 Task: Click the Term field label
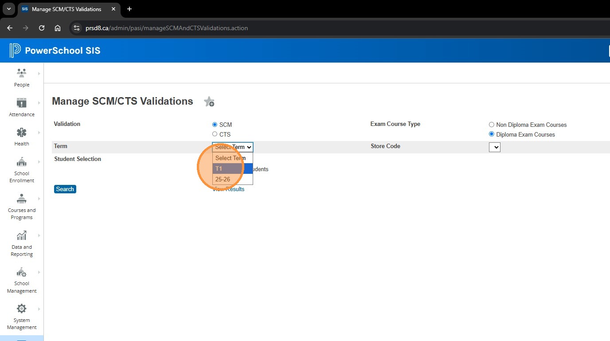61,146
